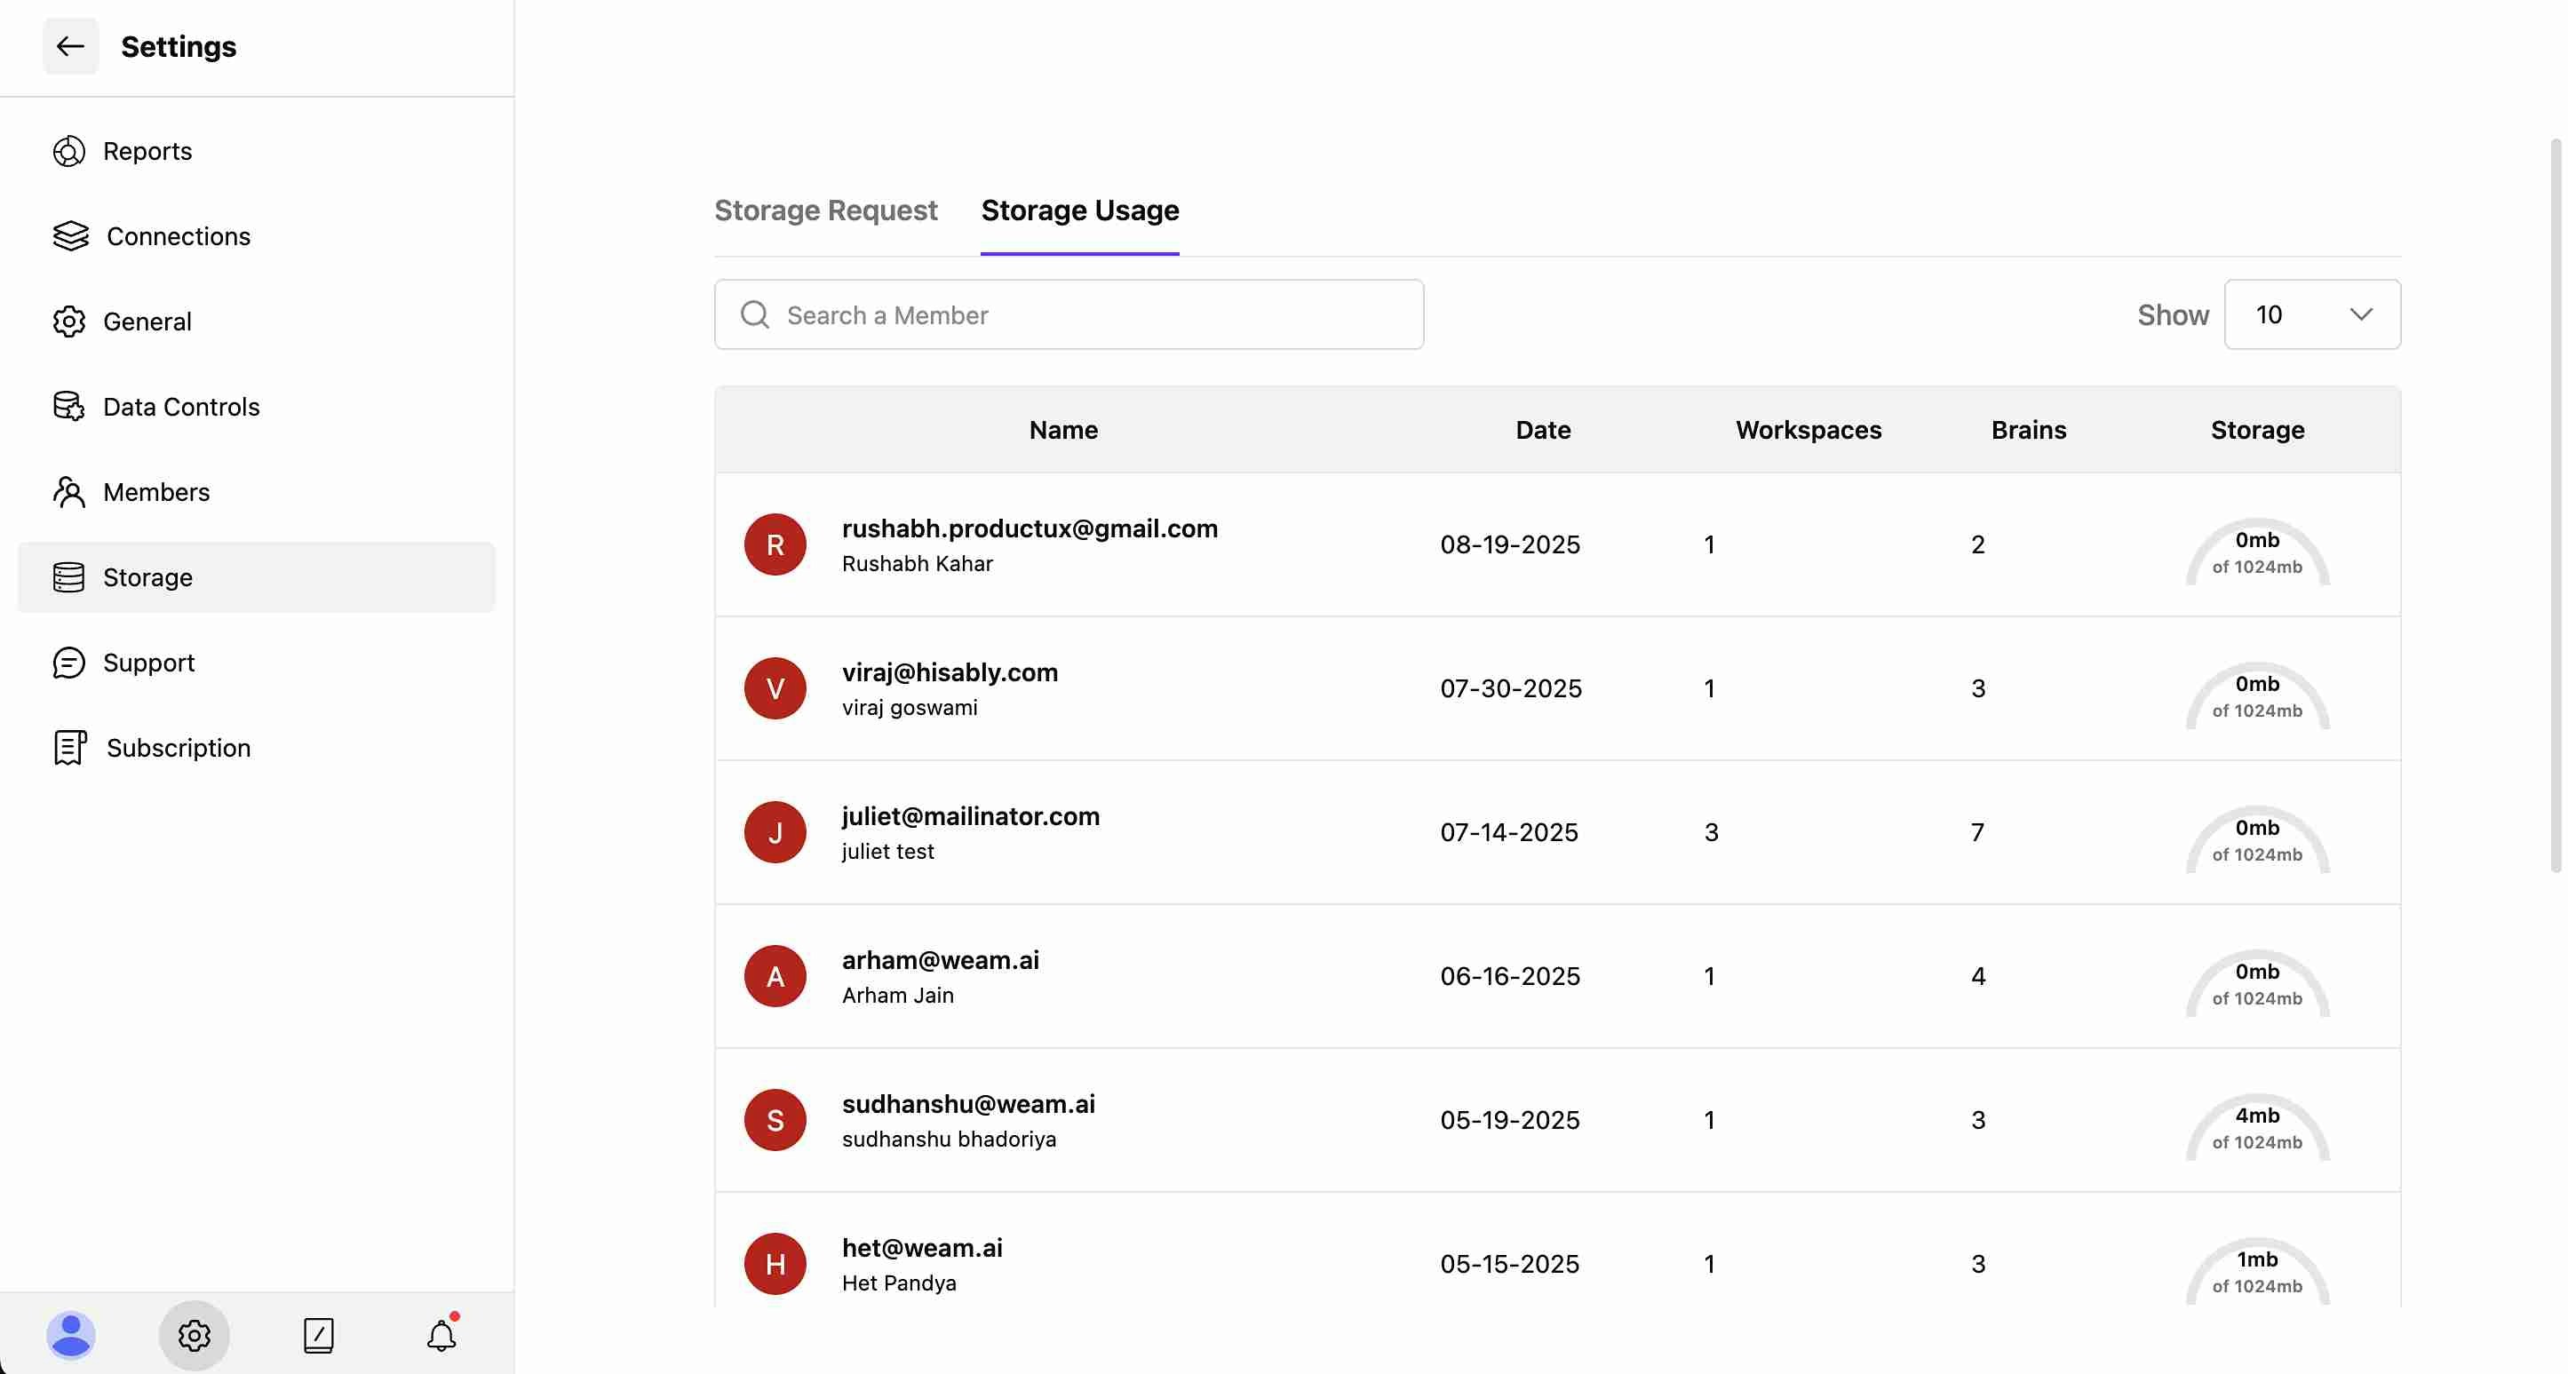Screen dimensions: 2568x1374
Task: Go to General settings
Action: click(x=147, y=322)
